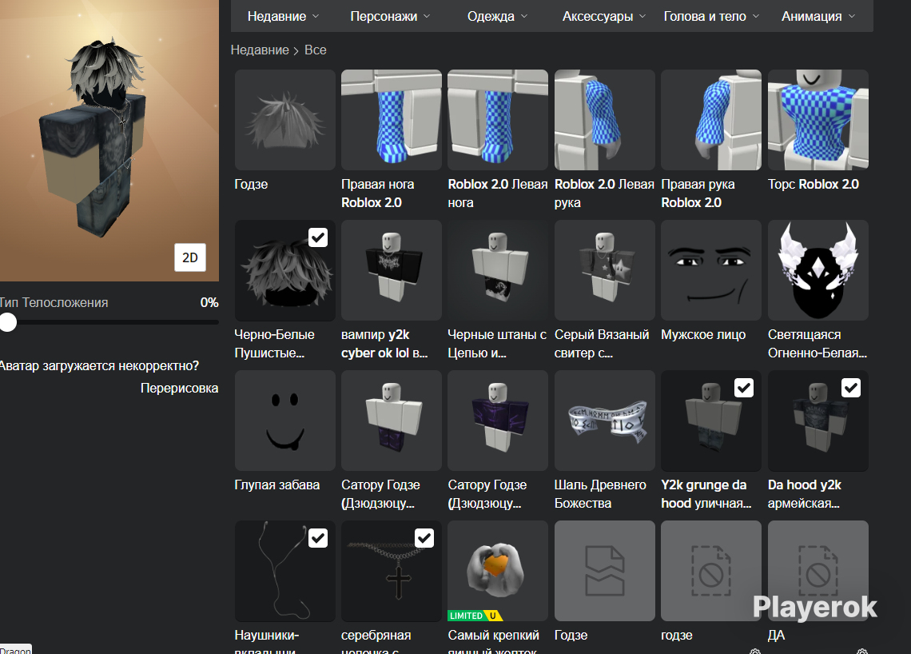Choose the Серый Вязаный свитер item
Image resolution: width=911 pixels, height=654 pixels.
pos(605,270)
